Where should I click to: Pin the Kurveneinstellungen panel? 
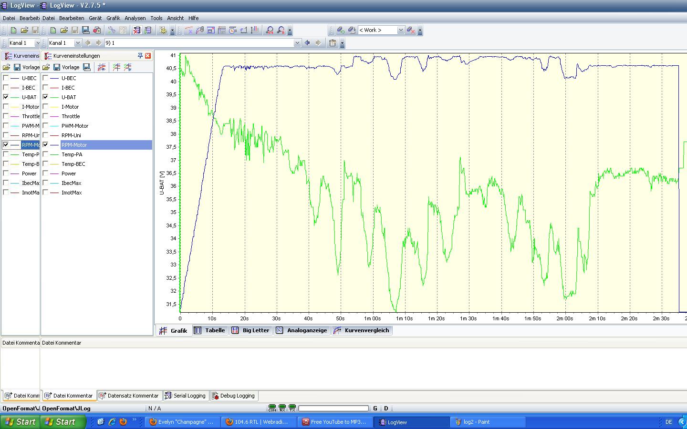(x=140, y=56)
